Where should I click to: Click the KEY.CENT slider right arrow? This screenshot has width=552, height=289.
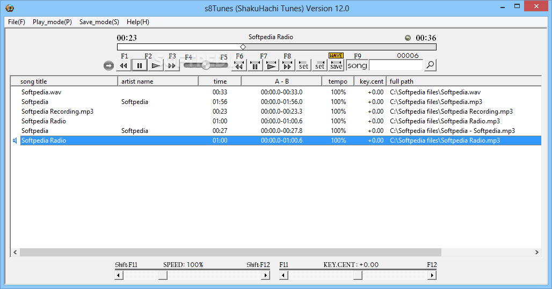click(432, 275)
